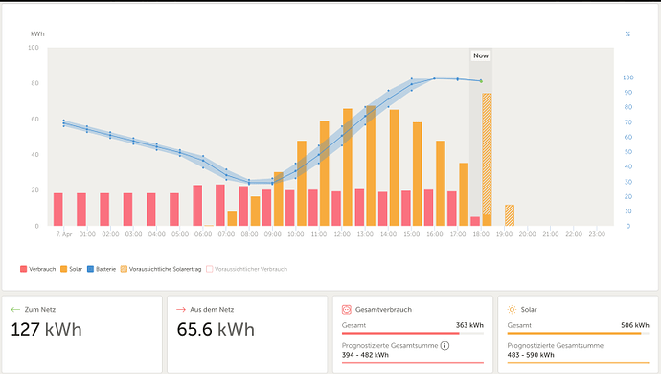Screen dimensions: 661x374
Task: Click the 12:00 axis label
Action: point(342,234)
